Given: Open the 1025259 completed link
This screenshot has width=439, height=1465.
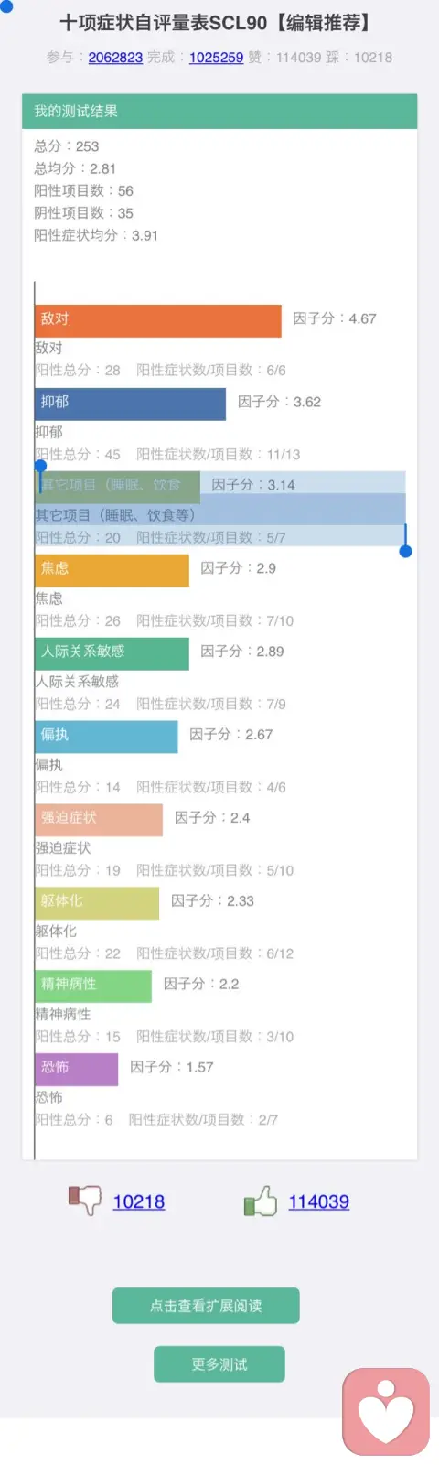Looking at the screenshot, I should coord(216,57).
